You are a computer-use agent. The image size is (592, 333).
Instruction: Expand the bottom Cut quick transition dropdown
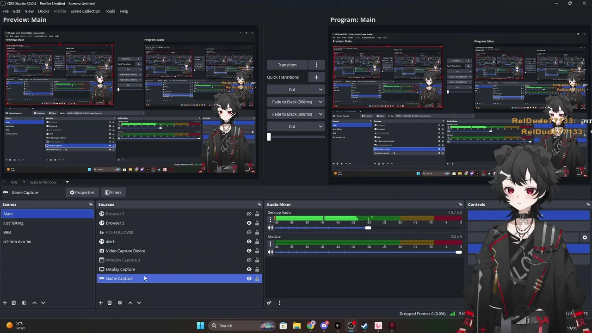(x=321, y=126)
